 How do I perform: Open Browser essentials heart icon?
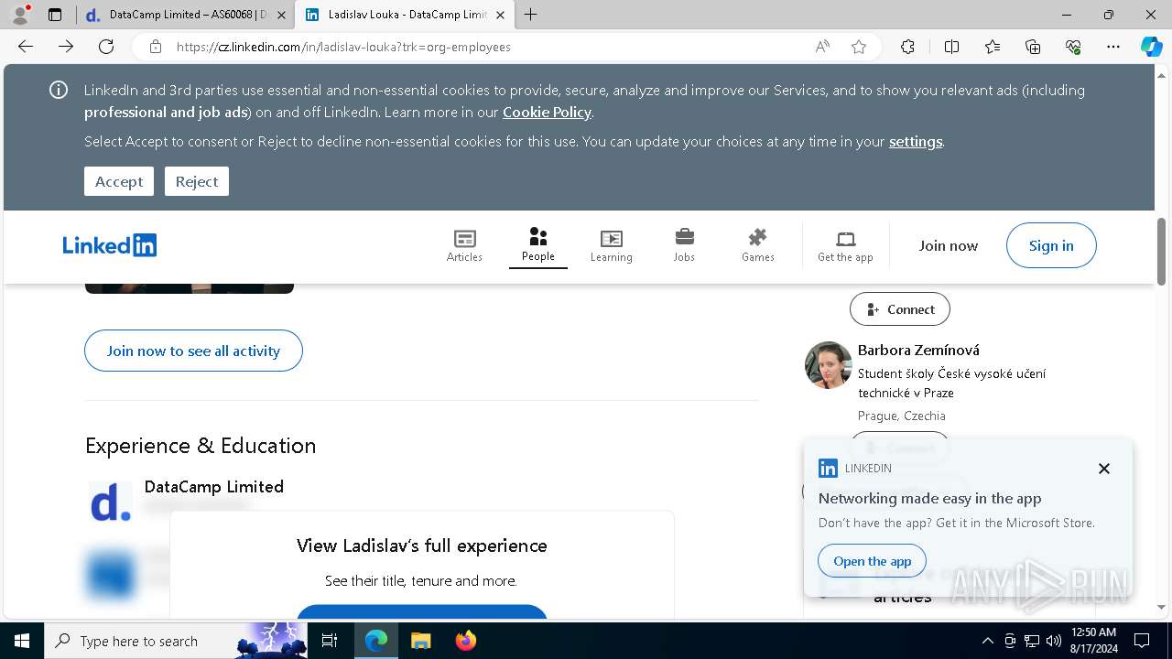(x=1073, y=47)
